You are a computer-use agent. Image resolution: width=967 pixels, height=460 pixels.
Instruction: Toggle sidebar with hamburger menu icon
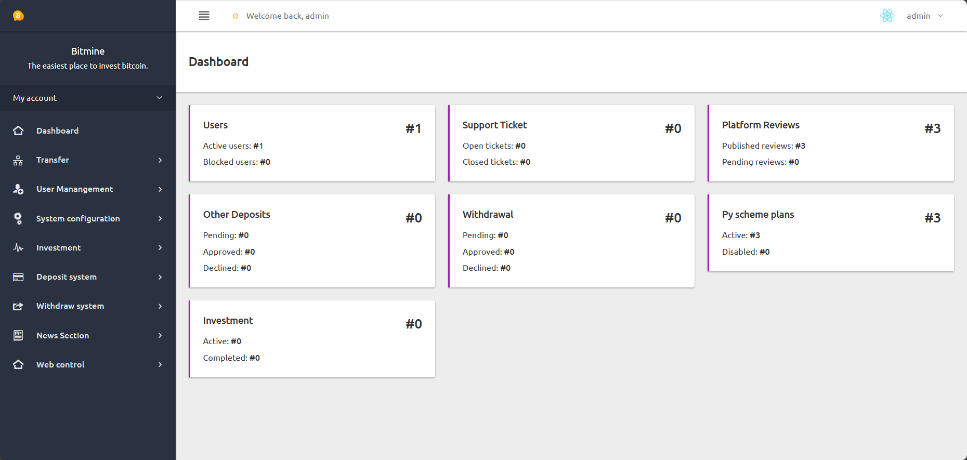click(x=204, y=16)
